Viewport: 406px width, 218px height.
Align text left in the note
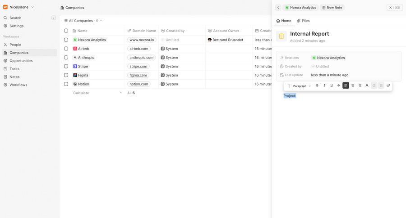[x=346, y=85]
